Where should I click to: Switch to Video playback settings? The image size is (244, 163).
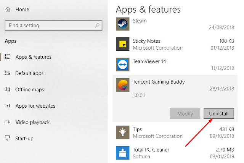click(x=32, y=122)
